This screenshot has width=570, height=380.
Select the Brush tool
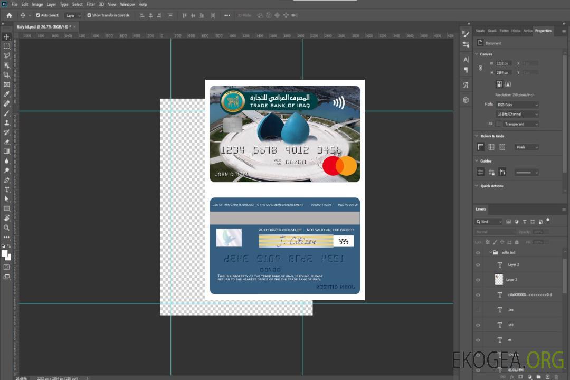[6, 113]
